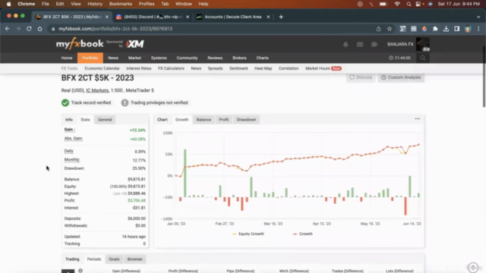
Task: Switch chart to Profit tab
Action: point(224,120)
